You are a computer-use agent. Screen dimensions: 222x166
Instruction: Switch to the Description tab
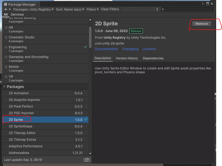coord(103,58)
